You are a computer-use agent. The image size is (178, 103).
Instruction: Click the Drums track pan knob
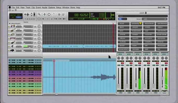tap(39, 26)
